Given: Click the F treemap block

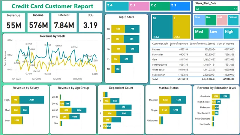Looking at the screenshot, I should point(181,27).
